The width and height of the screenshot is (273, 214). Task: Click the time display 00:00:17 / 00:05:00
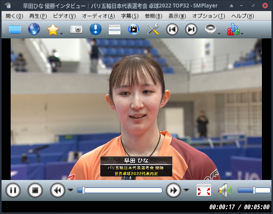pyautogui.click(x=239, y=207)
